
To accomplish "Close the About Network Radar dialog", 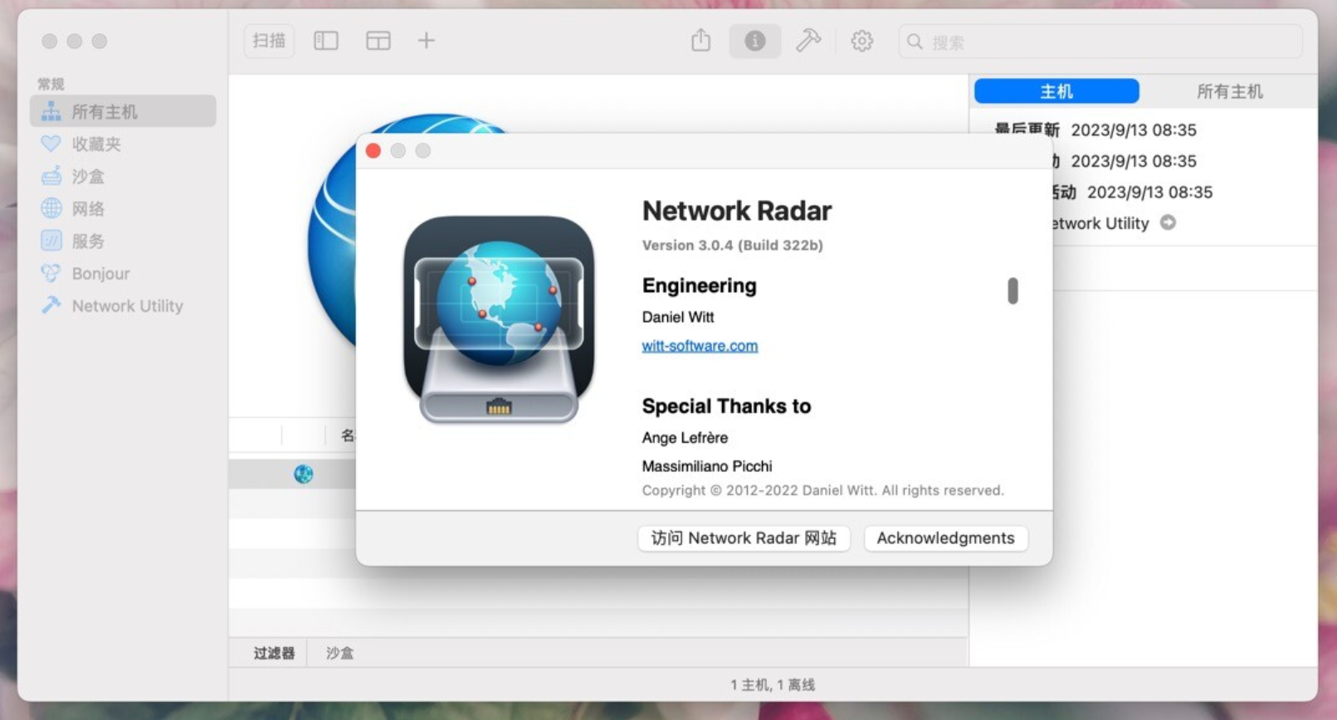I will (x=373, y=150).
